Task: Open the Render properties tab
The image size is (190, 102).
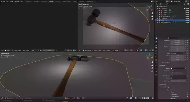Action: (x=156, y=45)
